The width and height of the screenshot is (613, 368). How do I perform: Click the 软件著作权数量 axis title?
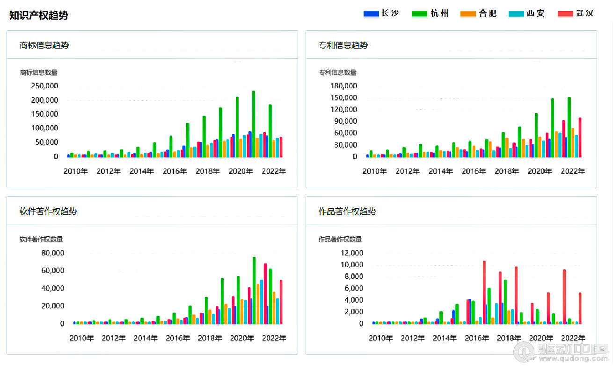pos(41,239)
